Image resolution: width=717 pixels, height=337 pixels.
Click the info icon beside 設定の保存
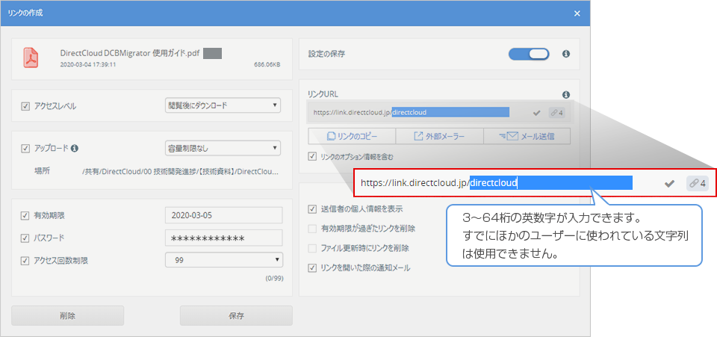pos(565,54)
